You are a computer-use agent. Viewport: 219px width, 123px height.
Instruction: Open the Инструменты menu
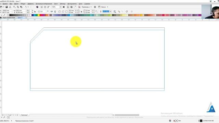72,4
